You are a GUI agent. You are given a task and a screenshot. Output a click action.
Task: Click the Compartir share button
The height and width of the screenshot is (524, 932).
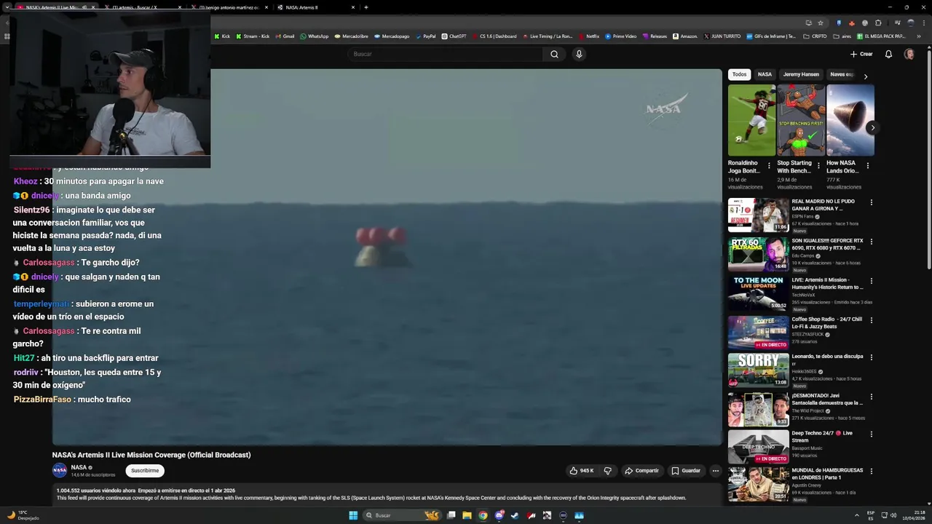point(641,471)
